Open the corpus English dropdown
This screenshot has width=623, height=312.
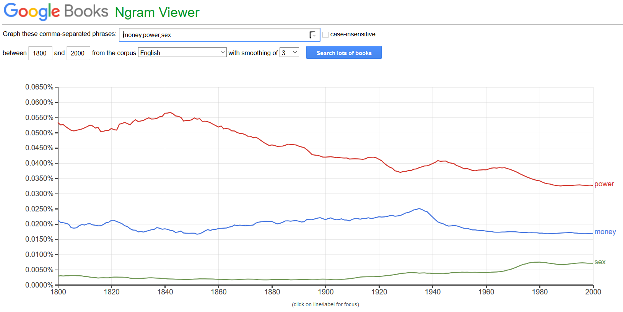182,53
